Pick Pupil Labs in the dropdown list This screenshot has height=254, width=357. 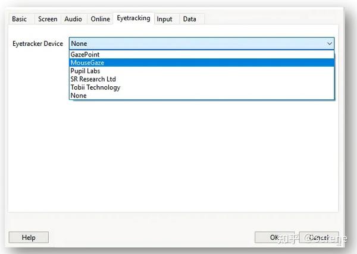point(202,71)
